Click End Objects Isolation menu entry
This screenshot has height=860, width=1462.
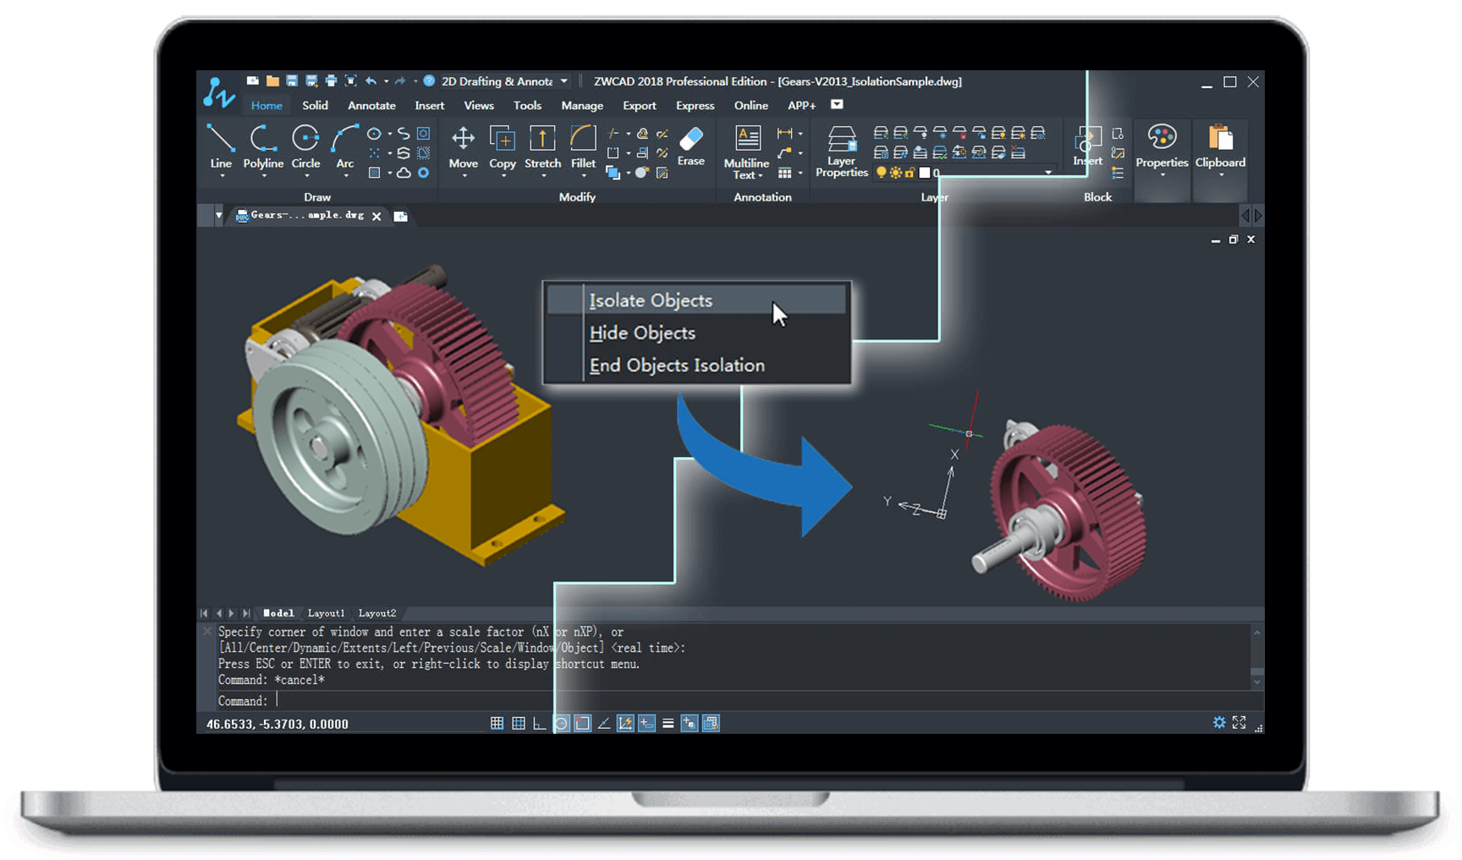click(x=696, y=365)
